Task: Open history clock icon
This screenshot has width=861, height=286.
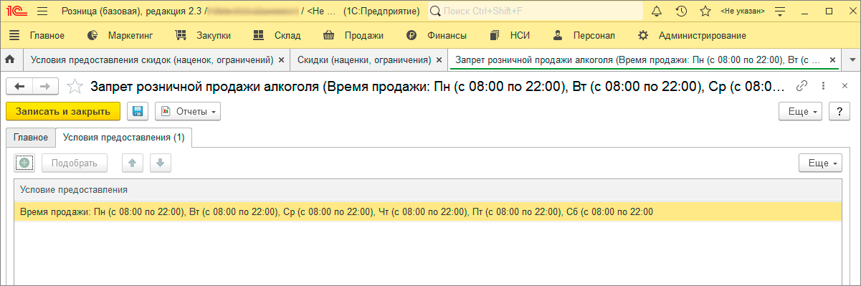Action: coord(682,11)
